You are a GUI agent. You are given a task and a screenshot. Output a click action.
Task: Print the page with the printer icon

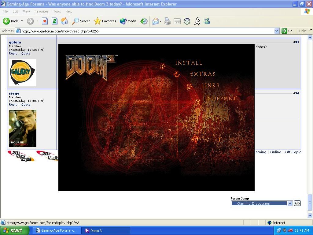[x=168, y=21]
